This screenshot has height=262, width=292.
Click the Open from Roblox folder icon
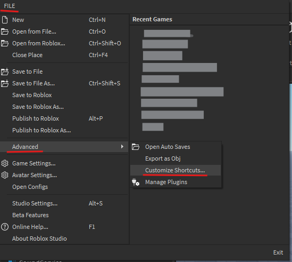pyautogui.click(x=5, y=43)
